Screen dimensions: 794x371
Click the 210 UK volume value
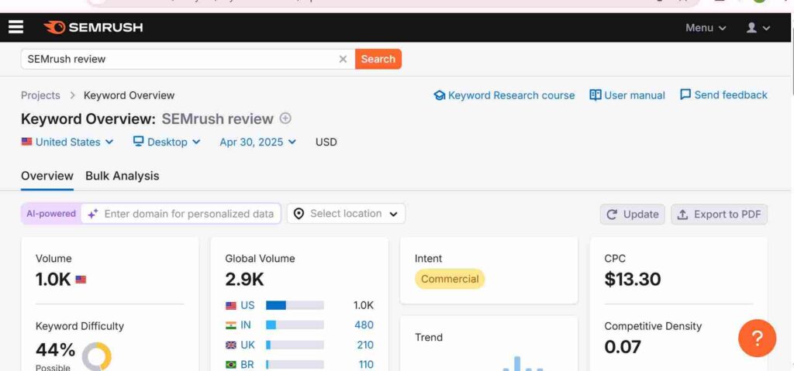(365, 345)
